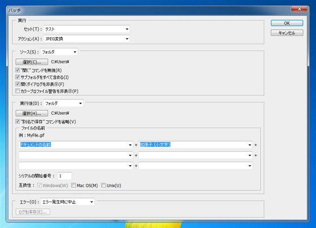Enable カラープロファイル警告を非表示 checkbox
Viewport: 316px width, 228px height.
click(x=18, y=91)
